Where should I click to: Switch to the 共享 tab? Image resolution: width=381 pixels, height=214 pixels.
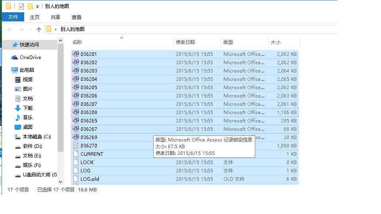(x=56, y=17)
